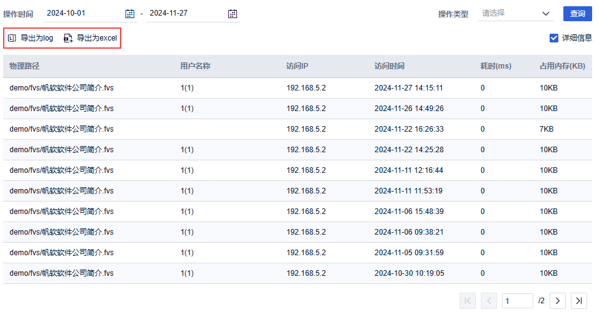Screen dimensions: 599x312
Task: Uncheck the 详细信息 checkbox
Action: point(553,38)
